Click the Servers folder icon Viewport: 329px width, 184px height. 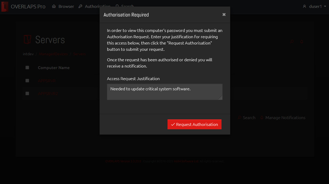coord(28,40)
